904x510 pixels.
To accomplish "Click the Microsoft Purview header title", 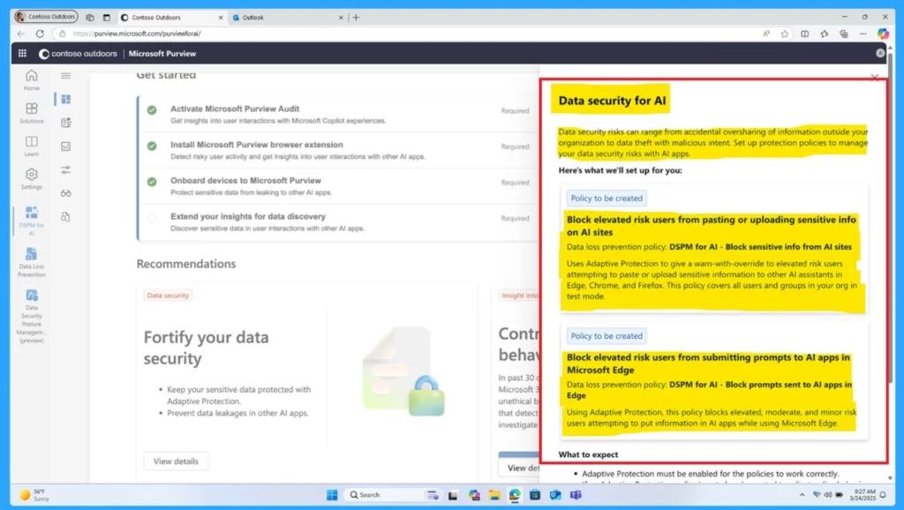I will point(162,54).
